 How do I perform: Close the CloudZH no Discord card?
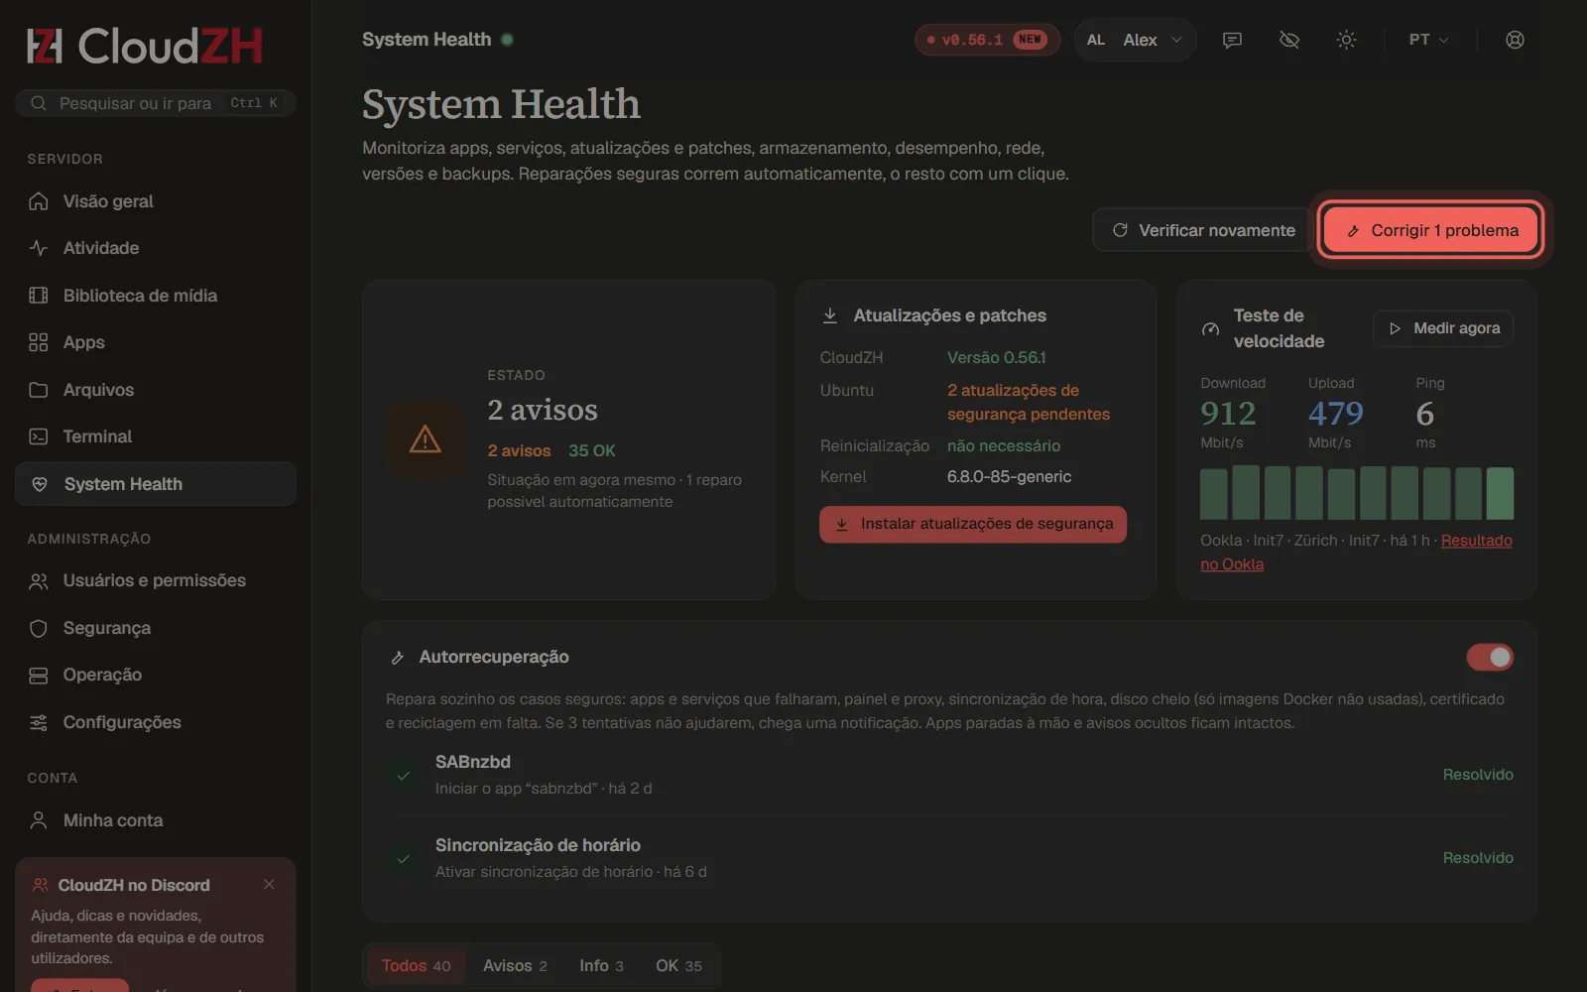coord(269,884)
